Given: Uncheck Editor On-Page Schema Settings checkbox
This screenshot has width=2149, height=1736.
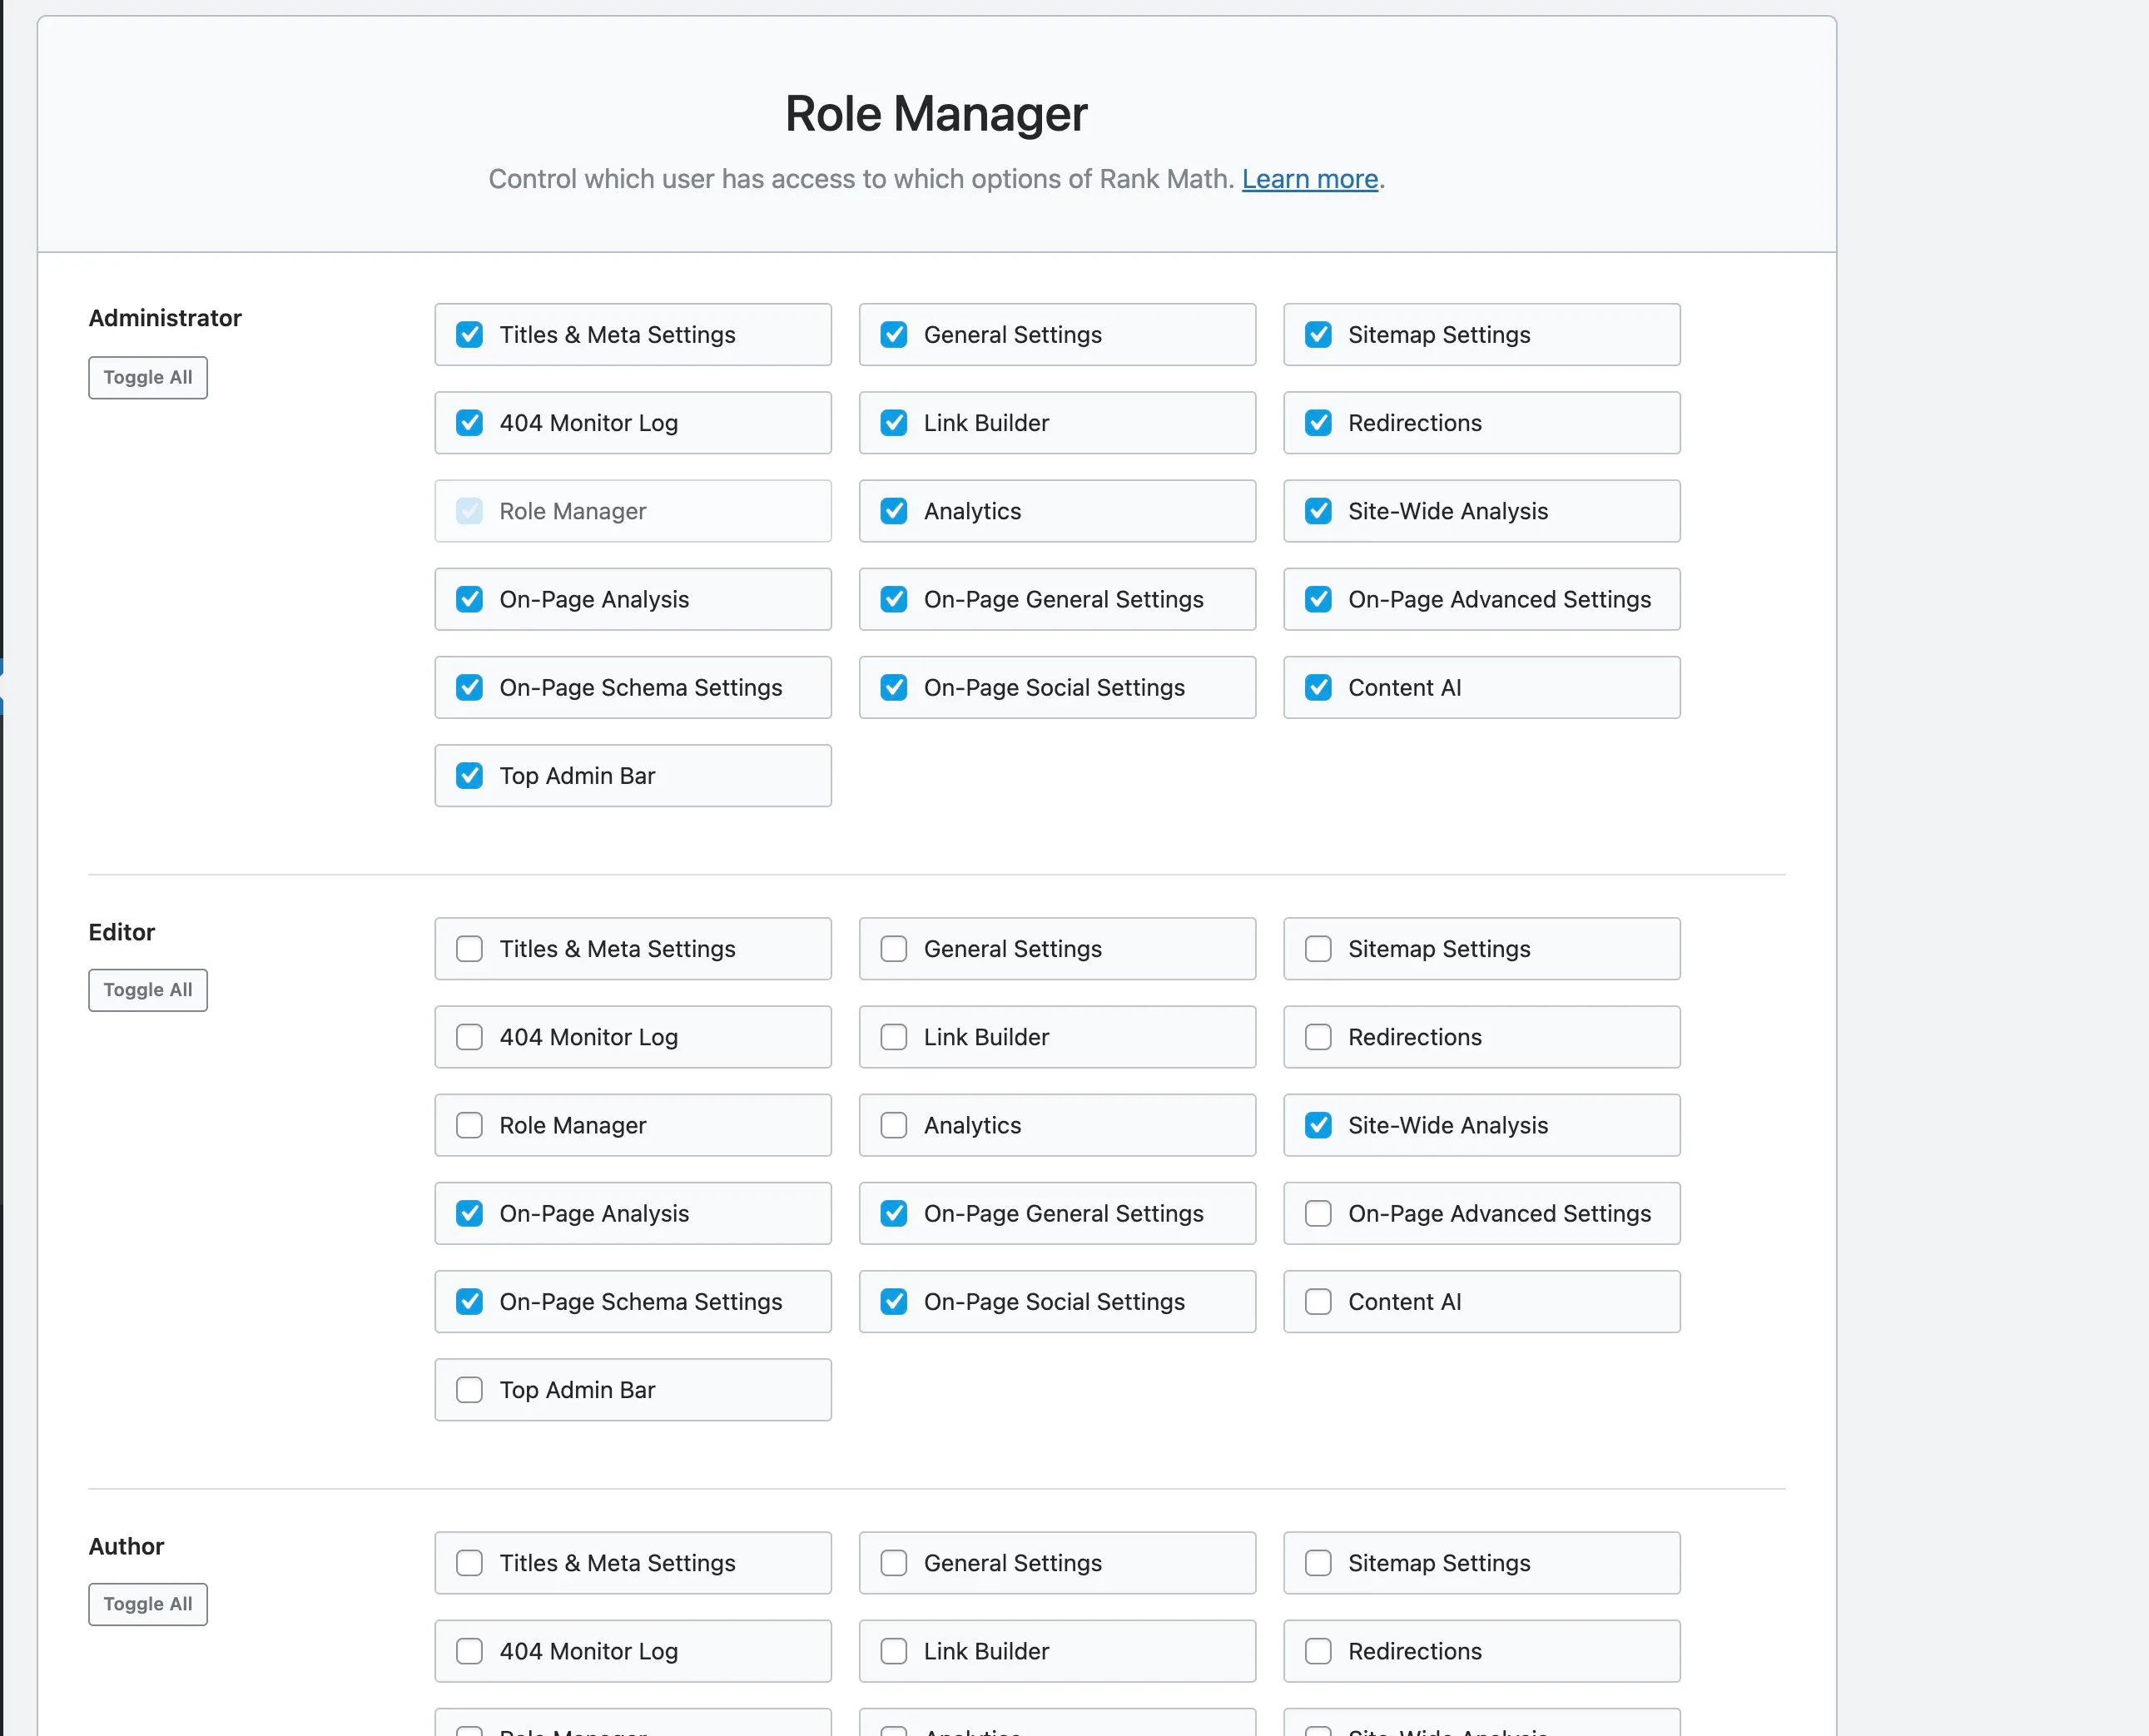Looking at the screenshot, I should [x=469, y=1301].
